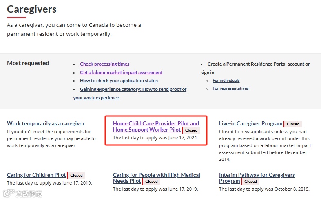The image size is (321, 200).
Task: Open How to check your application status
Action: coord(119,81)
